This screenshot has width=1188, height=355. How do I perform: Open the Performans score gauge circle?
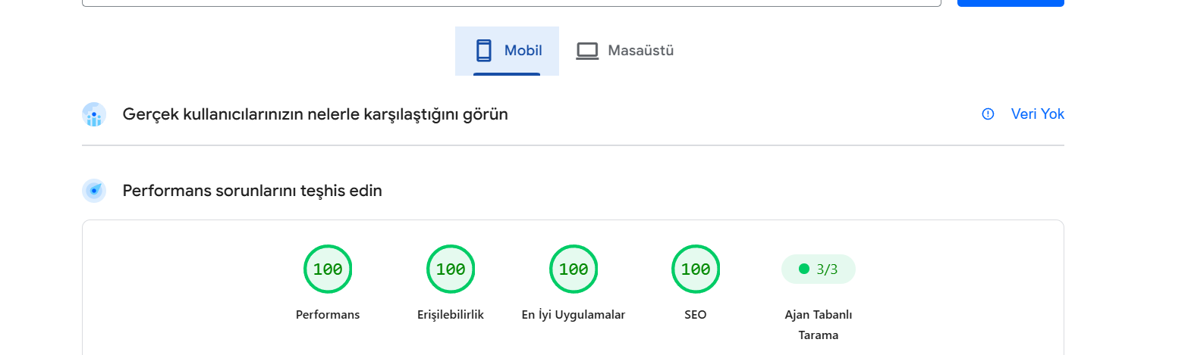328,269
